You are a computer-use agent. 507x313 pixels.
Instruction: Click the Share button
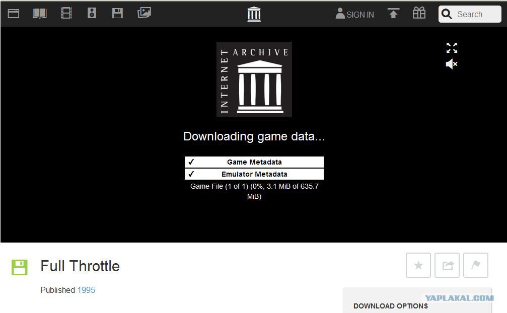(447, 265)
